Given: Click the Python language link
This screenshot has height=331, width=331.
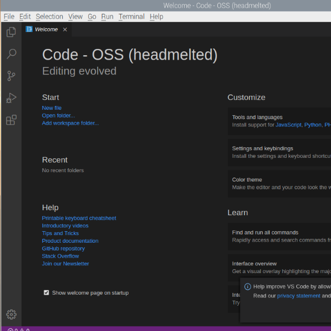Looking at the screenshot, I should tap(313, 125).
